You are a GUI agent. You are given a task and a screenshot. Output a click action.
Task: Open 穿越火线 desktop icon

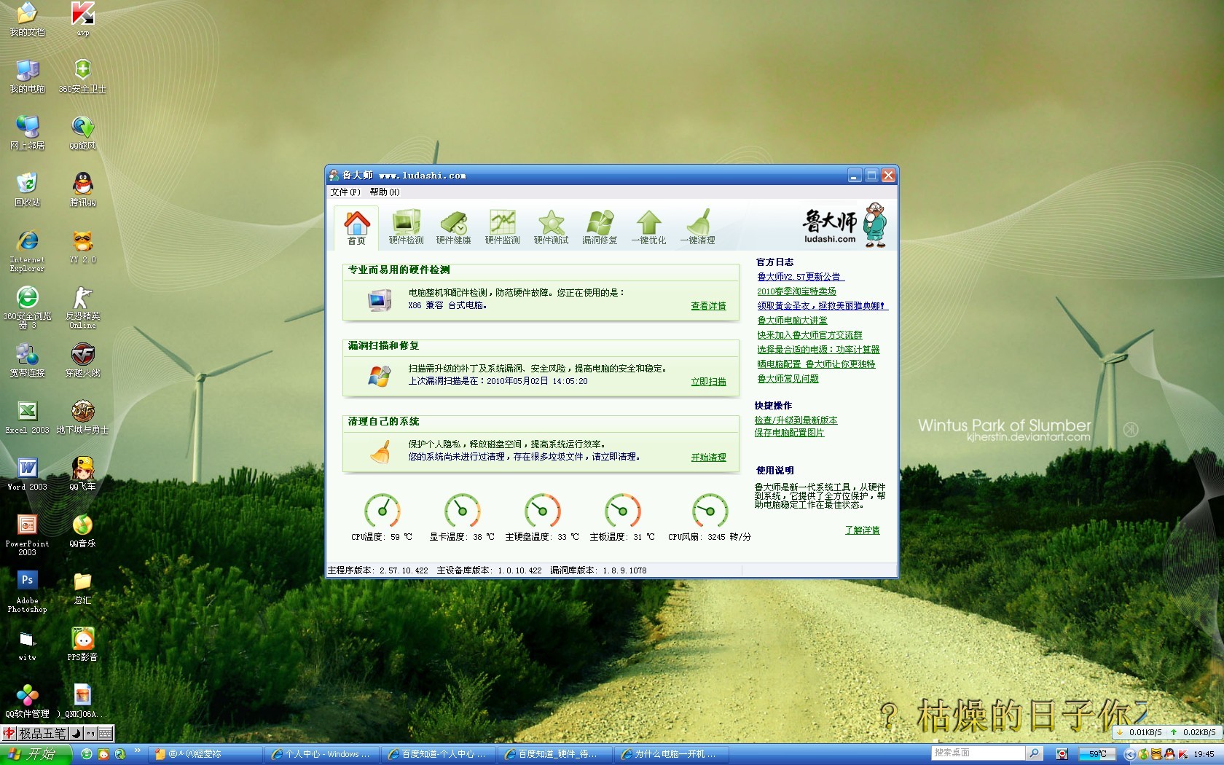pyautogui.click(x=82, y=360)
